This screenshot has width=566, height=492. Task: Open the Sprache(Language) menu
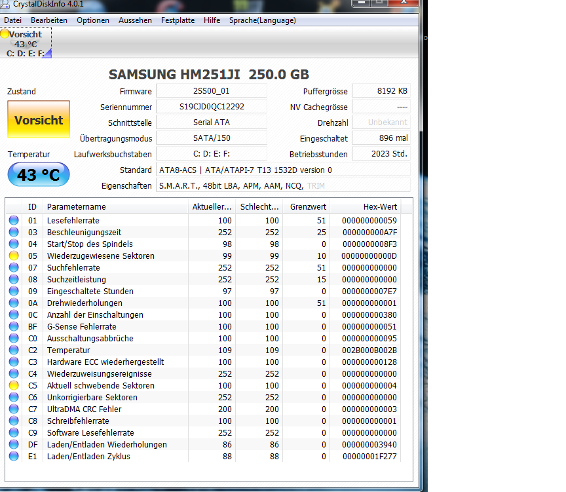(x=263, y=20)
